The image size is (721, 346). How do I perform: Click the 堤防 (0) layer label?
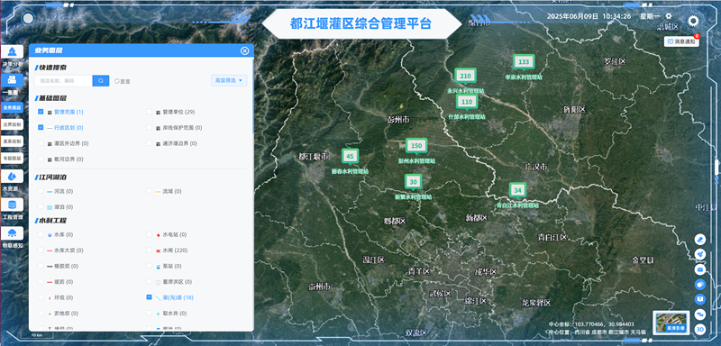63,282
